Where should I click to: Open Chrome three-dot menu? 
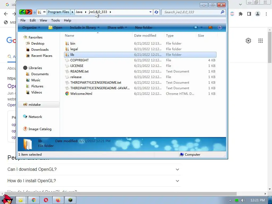click(x=266, y=14)
